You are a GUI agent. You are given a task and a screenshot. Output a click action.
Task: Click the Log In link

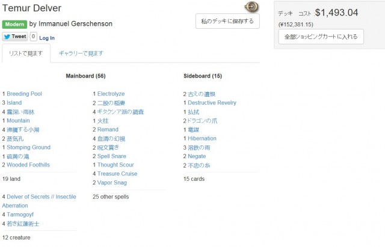point(47,38)
